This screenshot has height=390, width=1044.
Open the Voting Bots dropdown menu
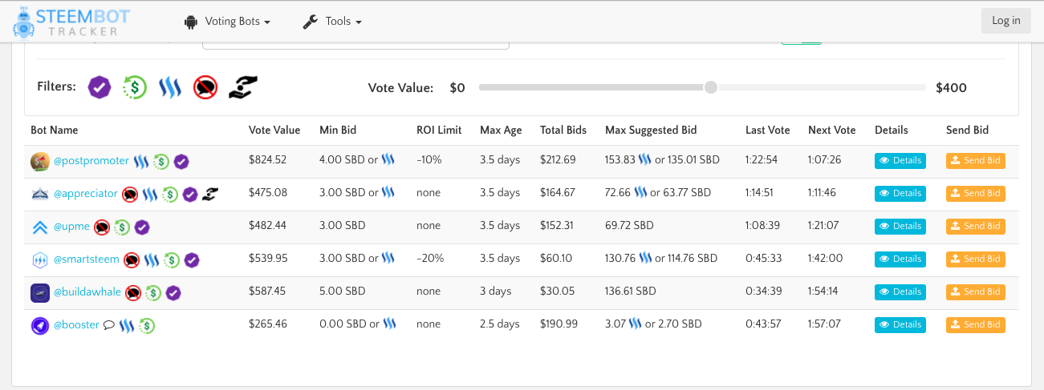[x=227, y=22]
